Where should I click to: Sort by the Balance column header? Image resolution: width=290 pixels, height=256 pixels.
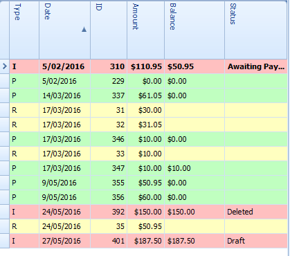(x=194, y=30)
